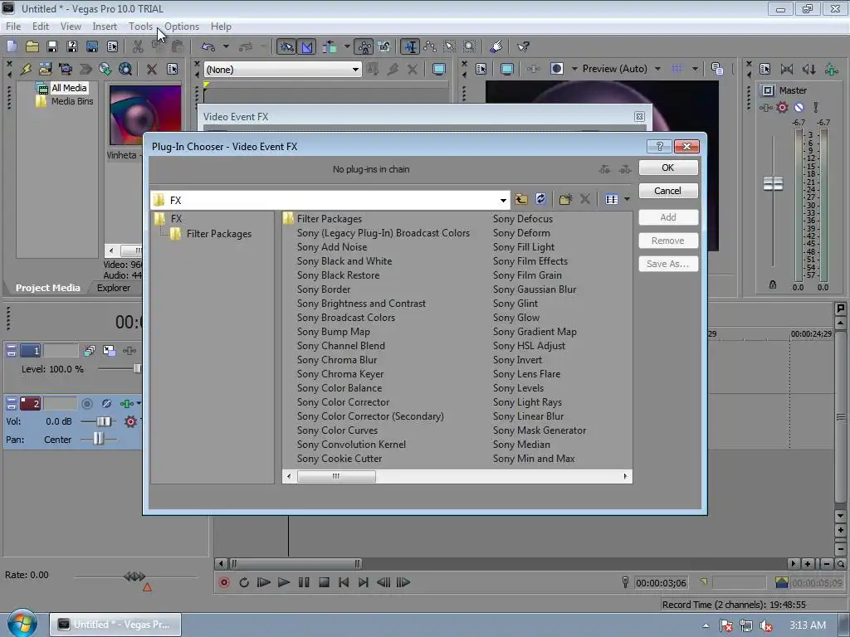Click Play in the transport bar

(284, 582)
